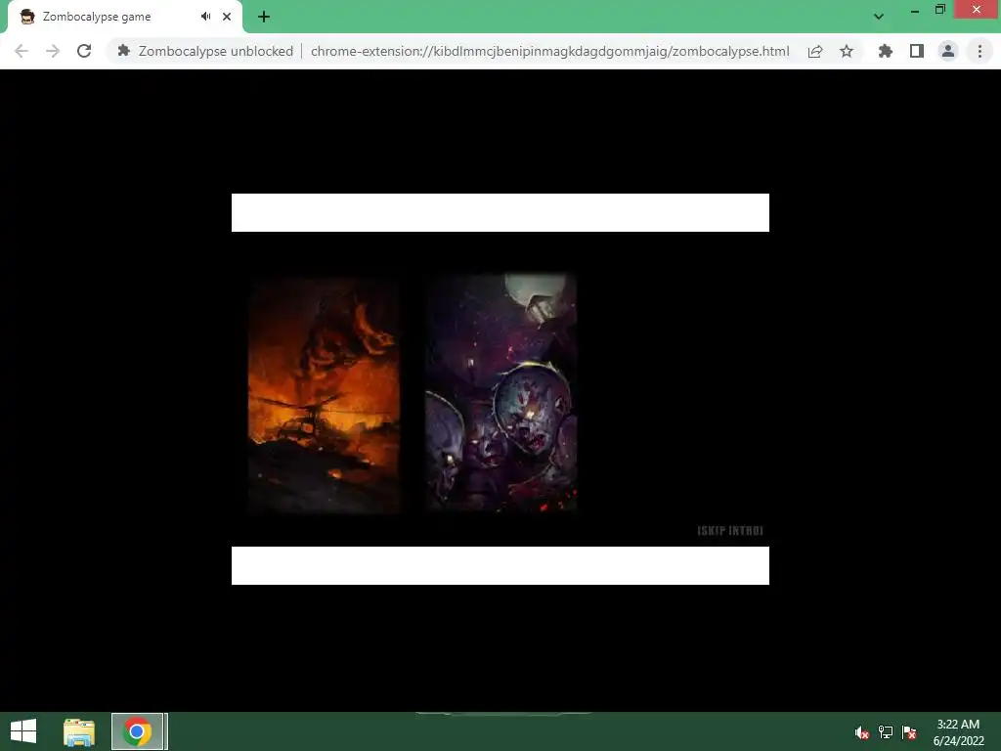Open Chrome extensions puzzle menu
The height and width of the screenshot is (751, 1001).
point(886,51)
